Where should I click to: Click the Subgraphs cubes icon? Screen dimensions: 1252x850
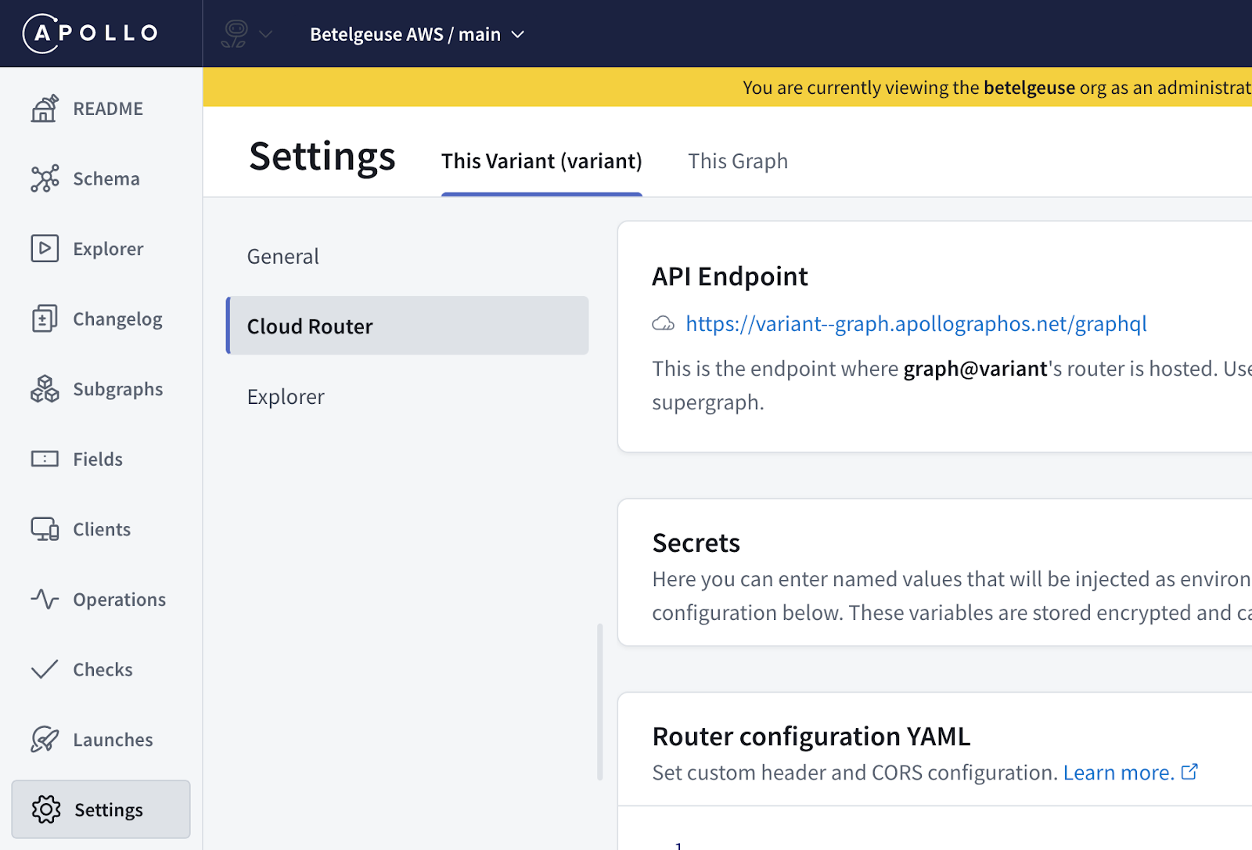click(x=45, y=389)
